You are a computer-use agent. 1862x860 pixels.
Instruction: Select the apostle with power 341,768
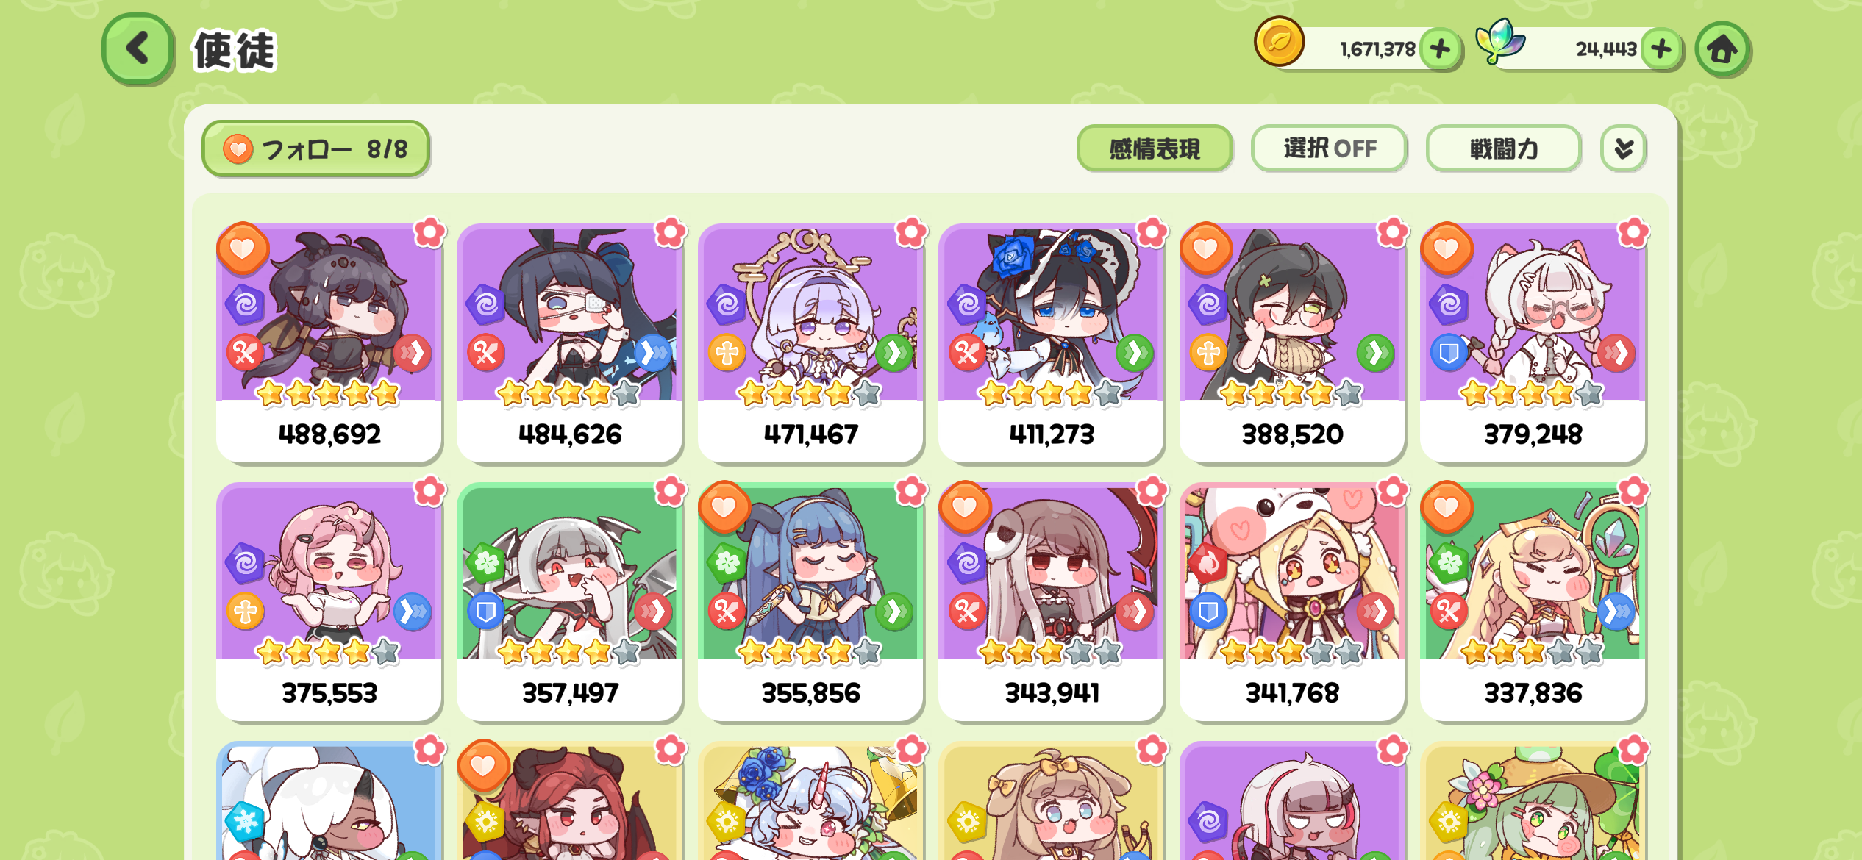(x=1292, y=602)
